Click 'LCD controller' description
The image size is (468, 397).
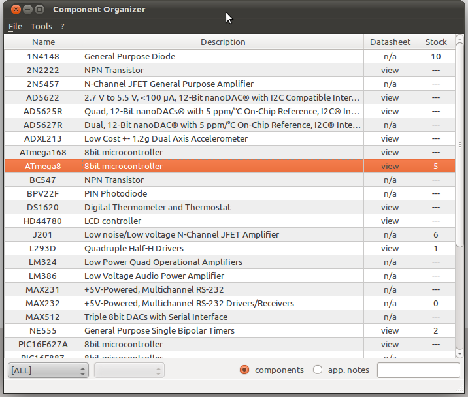pos(113,221)
